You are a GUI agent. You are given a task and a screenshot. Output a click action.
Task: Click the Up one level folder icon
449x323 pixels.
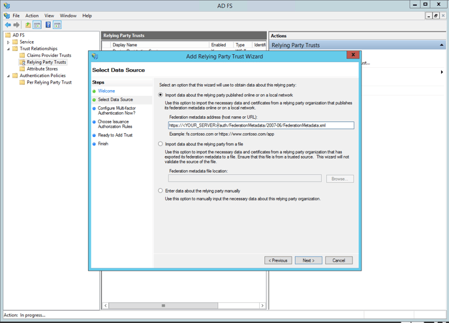(28, 25)
